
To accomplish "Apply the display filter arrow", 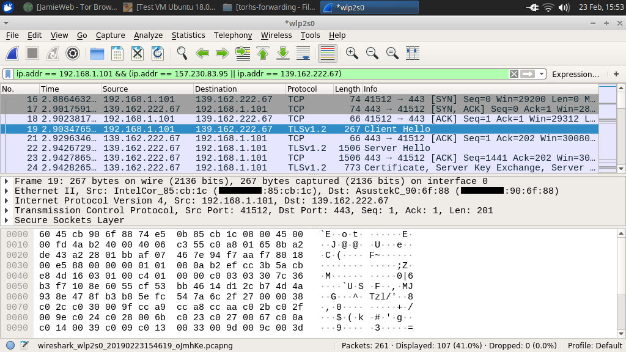I will pyautogui.click(x=528, y=74).
